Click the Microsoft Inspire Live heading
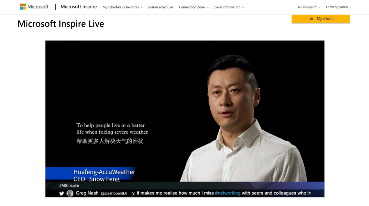This screenshot has height=206, width=369. click(x=61, y=24)
